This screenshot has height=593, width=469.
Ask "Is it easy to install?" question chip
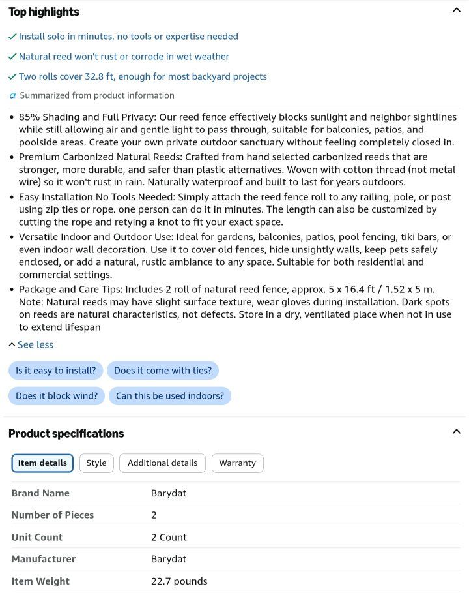tap(56, 371)
